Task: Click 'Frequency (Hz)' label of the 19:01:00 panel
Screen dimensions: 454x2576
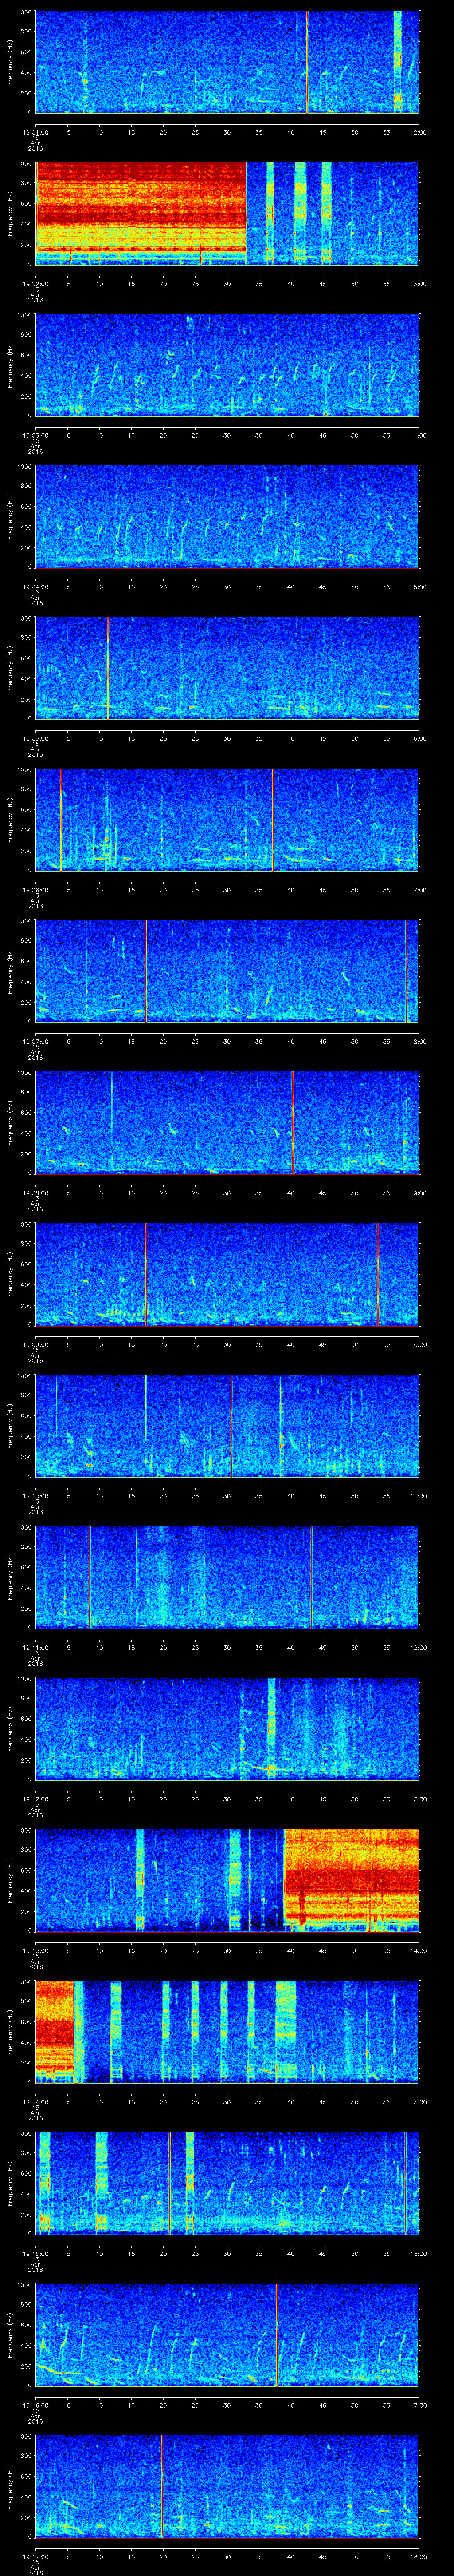Action: click(x=10, y=62)
